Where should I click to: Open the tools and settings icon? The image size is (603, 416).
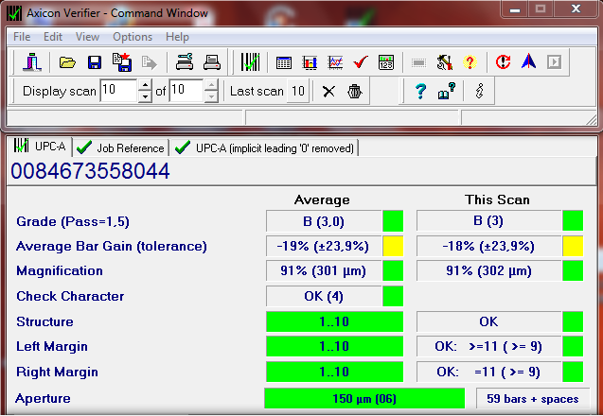coord(445,62)
